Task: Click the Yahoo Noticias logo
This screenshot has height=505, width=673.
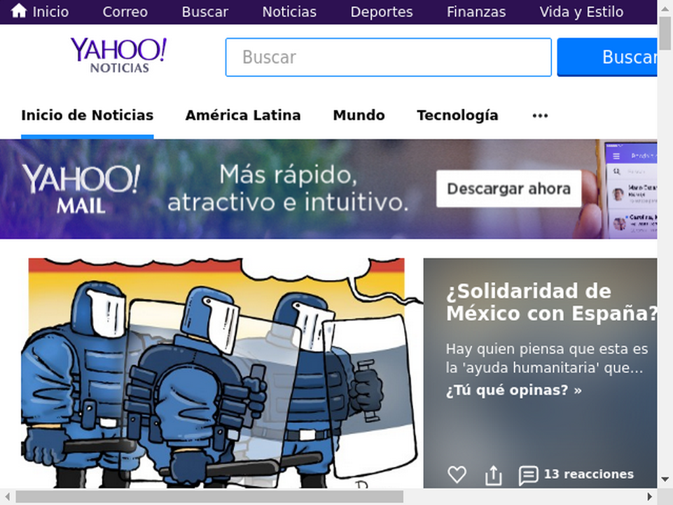Action: 118,55
